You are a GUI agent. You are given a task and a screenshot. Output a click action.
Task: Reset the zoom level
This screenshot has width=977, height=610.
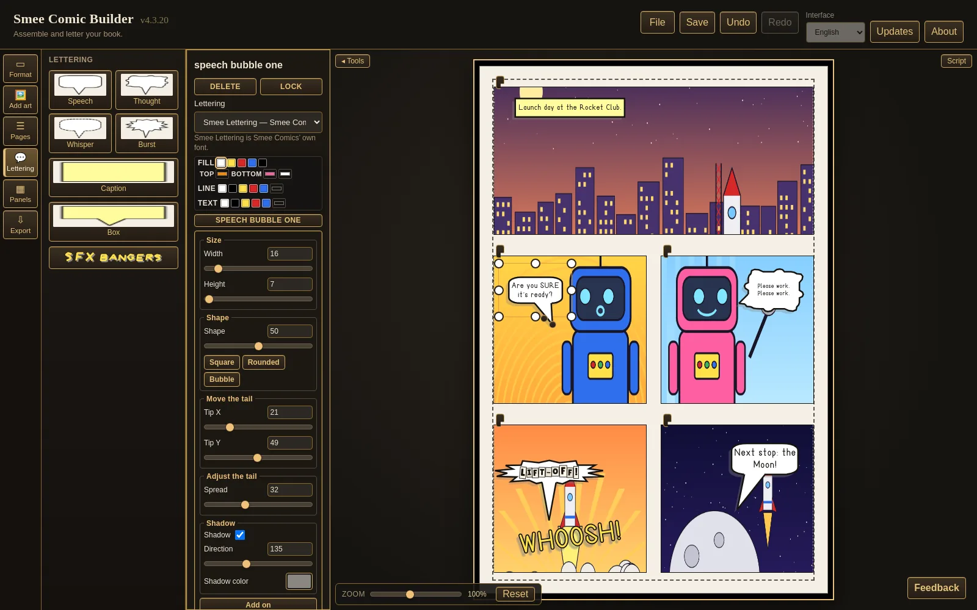[515, 594]
